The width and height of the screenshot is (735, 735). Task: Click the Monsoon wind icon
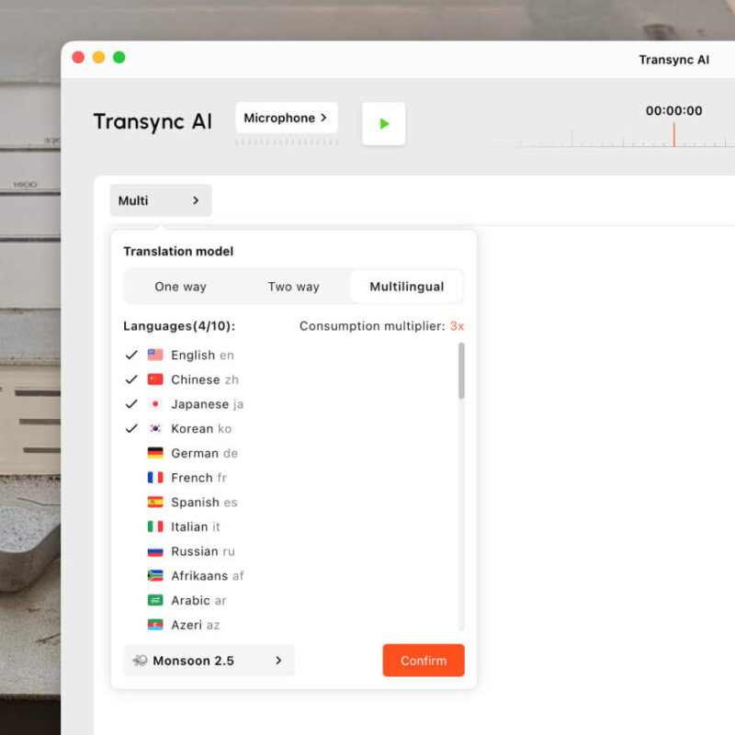[140, 661]
